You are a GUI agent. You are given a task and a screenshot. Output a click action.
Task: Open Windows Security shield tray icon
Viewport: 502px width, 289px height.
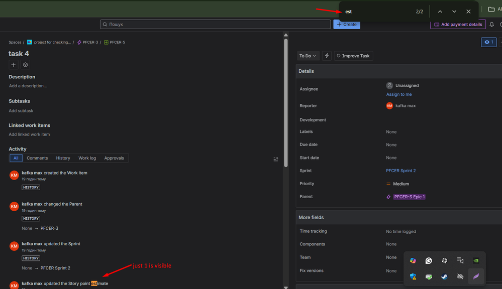(x=413, y=276)
